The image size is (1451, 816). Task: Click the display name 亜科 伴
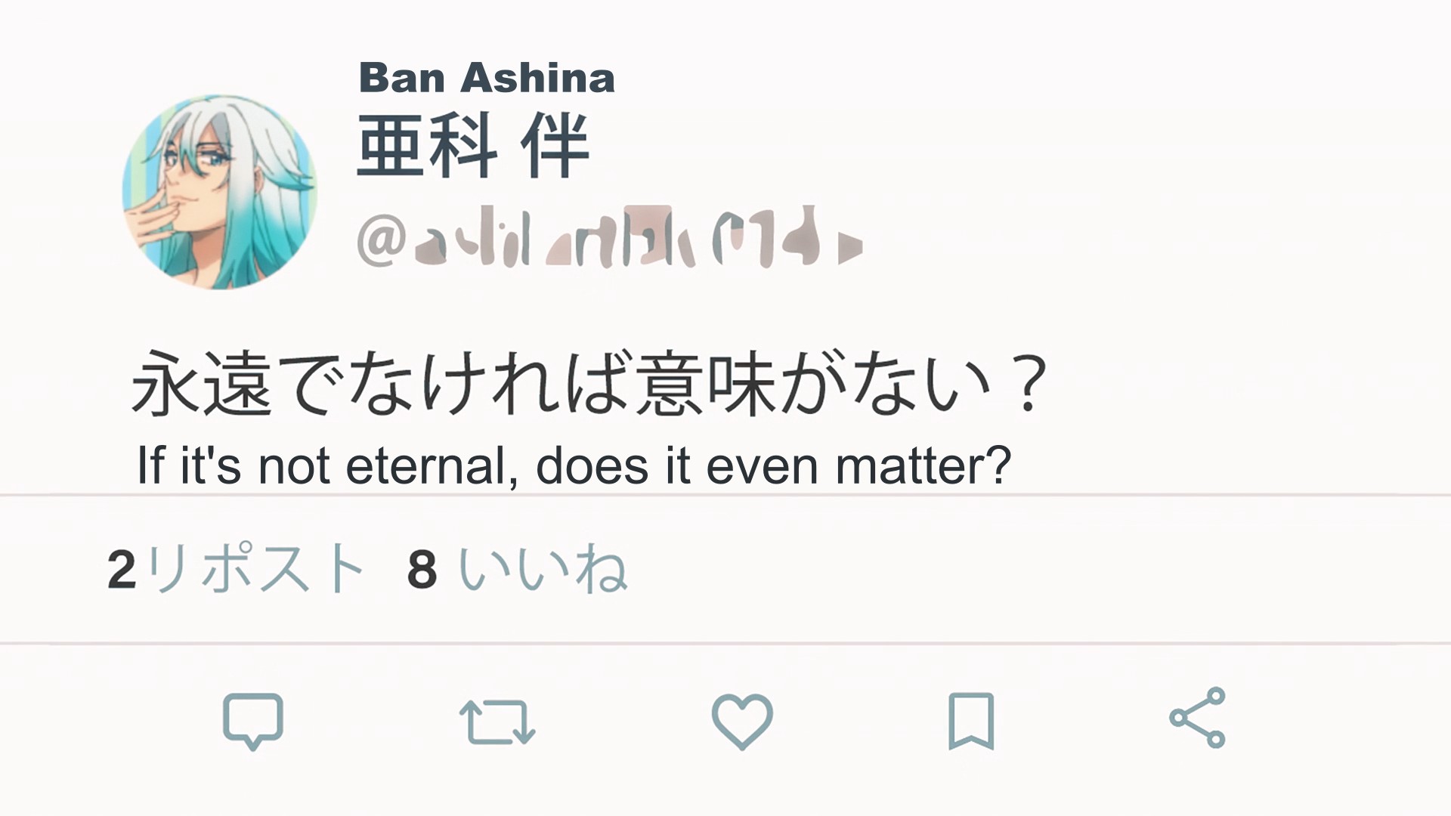pyautogui.click(x=472, y=147)
